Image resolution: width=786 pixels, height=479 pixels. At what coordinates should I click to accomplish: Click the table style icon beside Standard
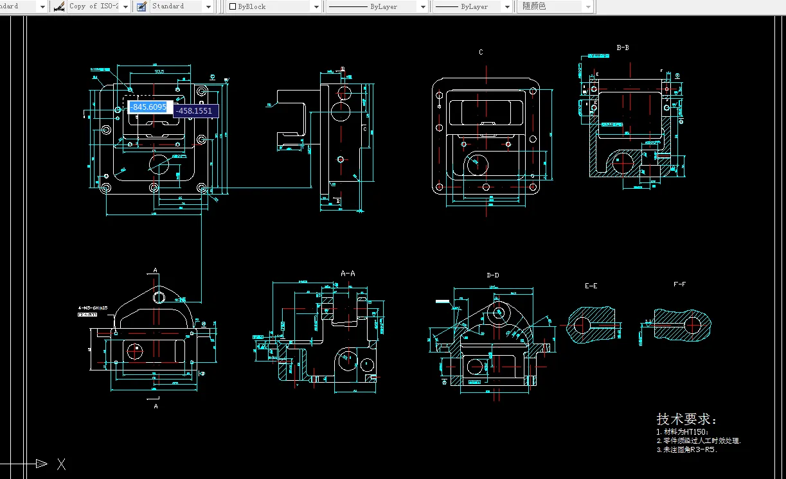(141, 6)
